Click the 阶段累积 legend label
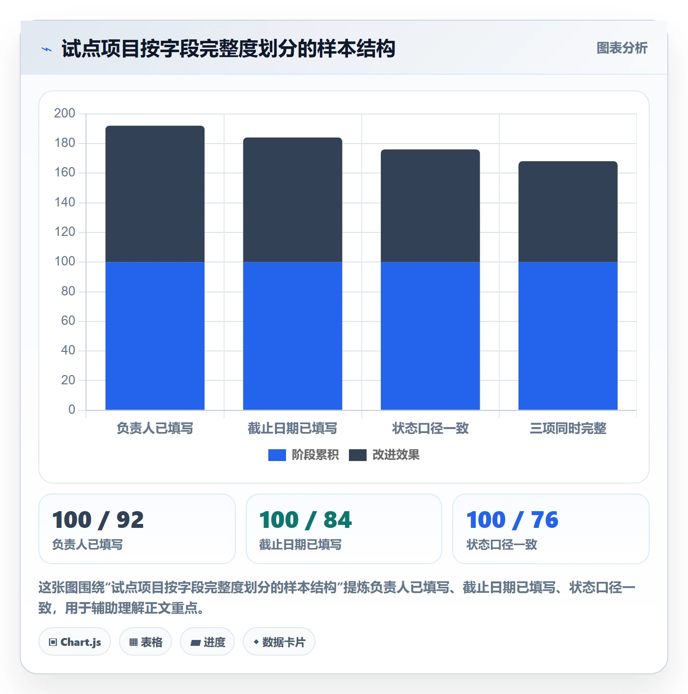 tap(315, 455)
